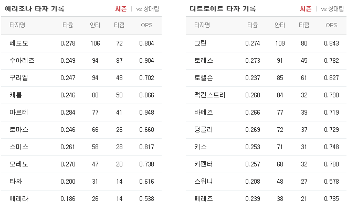The width and height of the screenshot is (347, 213).
Task: Select the 마르테 row
Action: click(x=81, y=113)
